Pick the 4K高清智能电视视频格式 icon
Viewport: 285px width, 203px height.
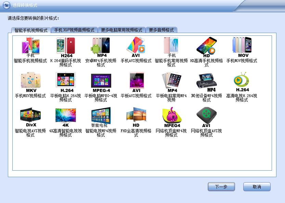pyautogui.click(x=66, y=117)
